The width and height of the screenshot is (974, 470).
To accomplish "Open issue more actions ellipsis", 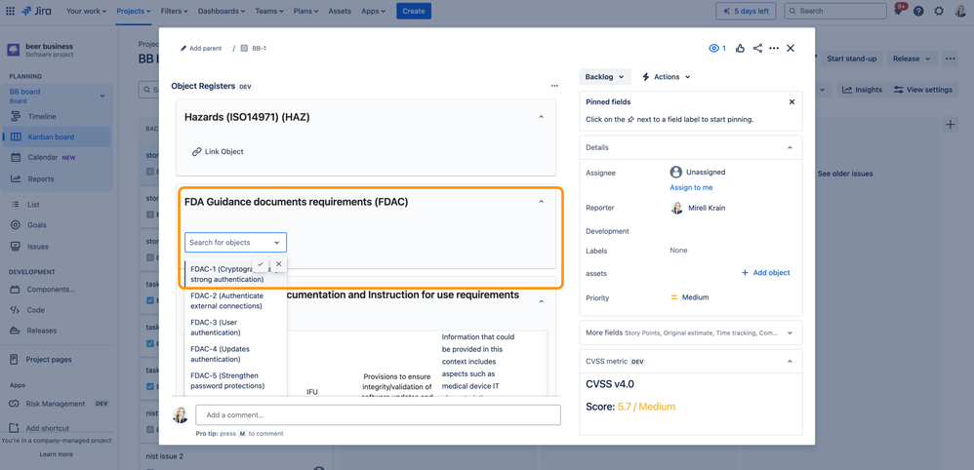I will pyautogui.click(x=774, y=48).
